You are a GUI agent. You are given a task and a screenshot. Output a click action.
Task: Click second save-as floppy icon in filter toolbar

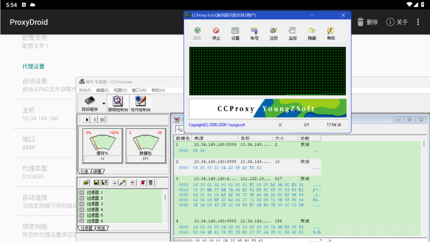104,183
